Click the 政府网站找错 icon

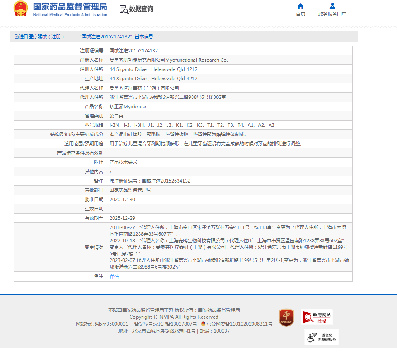(317, 317)
